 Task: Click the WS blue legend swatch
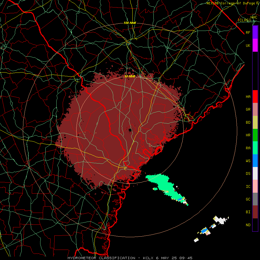[255, 161]
